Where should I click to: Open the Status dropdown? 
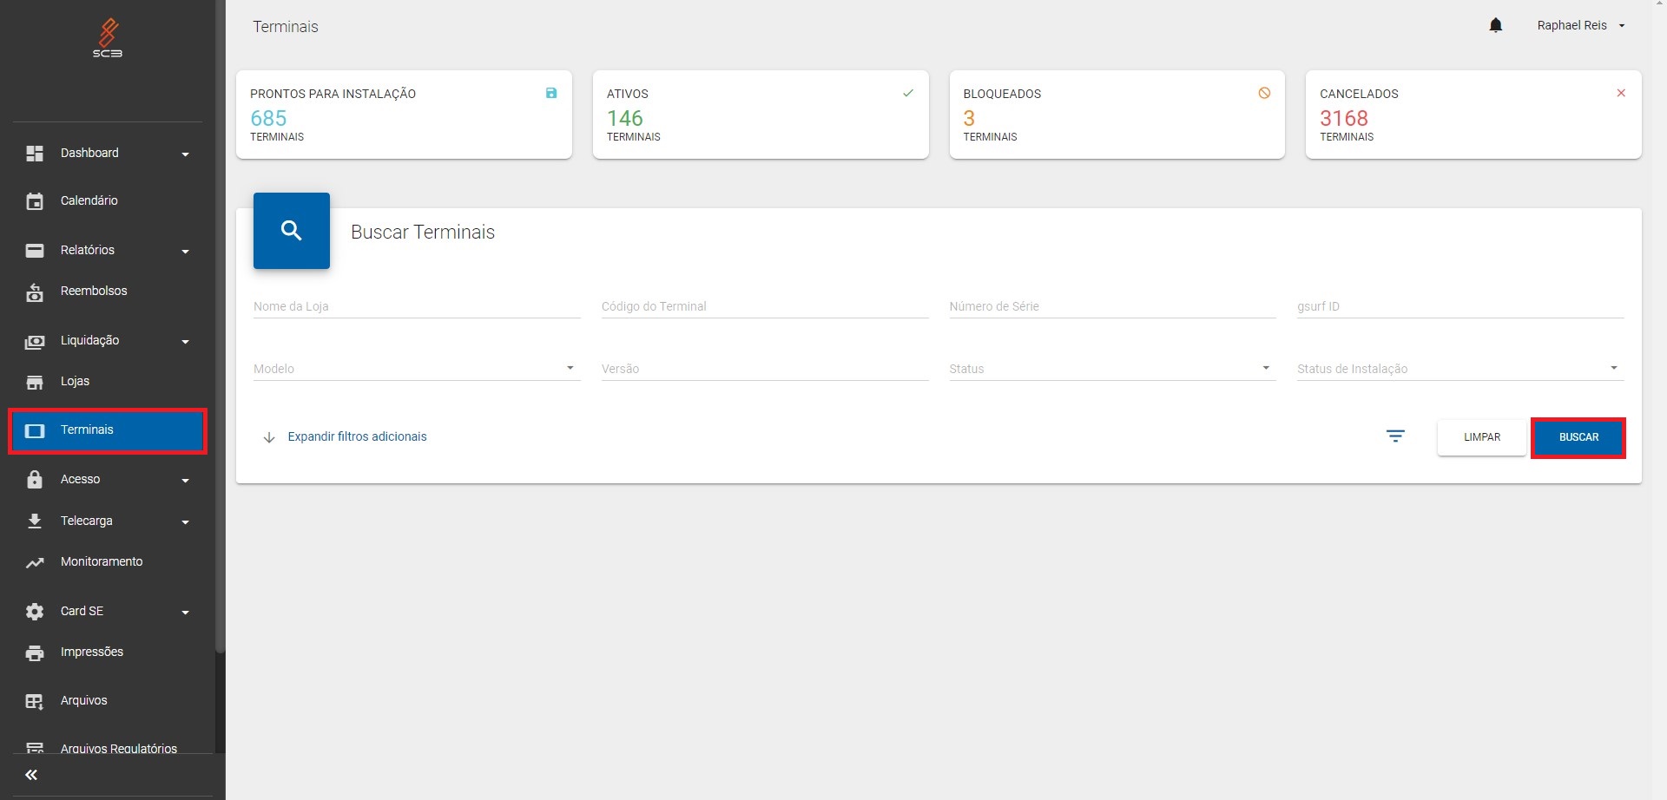[1111, 369]
